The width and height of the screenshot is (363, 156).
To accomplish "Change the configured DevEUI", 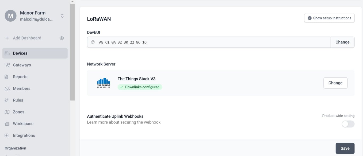I will coord(343,42).
